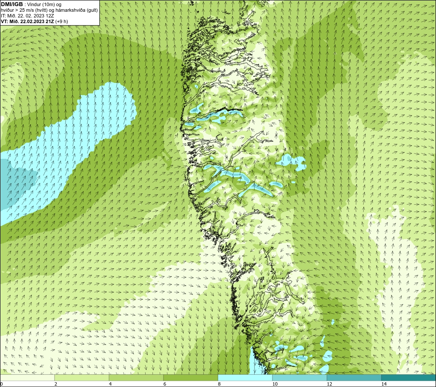This screenshot has width=436, height=387.
Task: Click the 12-14 m/s legend color swatch
Action: tap(354, 377)
